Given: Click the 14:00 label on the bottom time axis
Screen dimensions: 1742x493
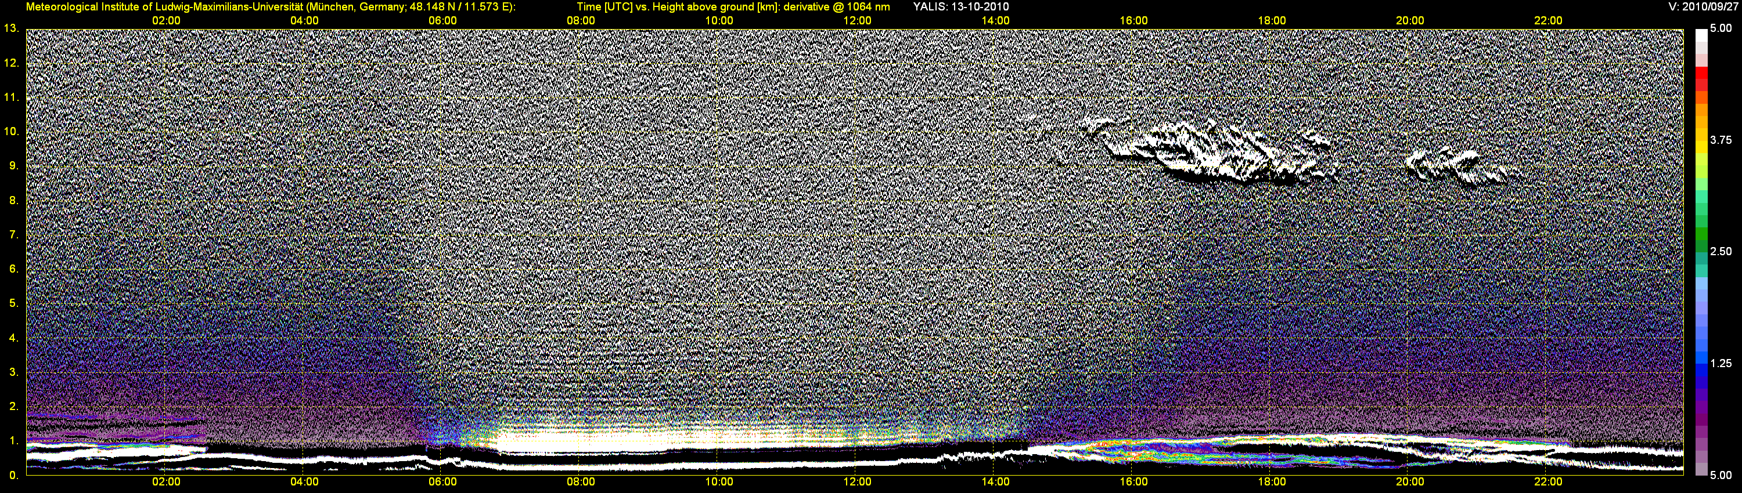Looking at the screenshot, I should 995,481.
